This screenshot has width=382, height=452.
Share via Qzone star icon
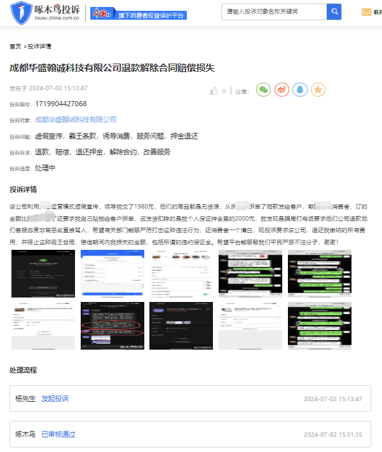318,90
